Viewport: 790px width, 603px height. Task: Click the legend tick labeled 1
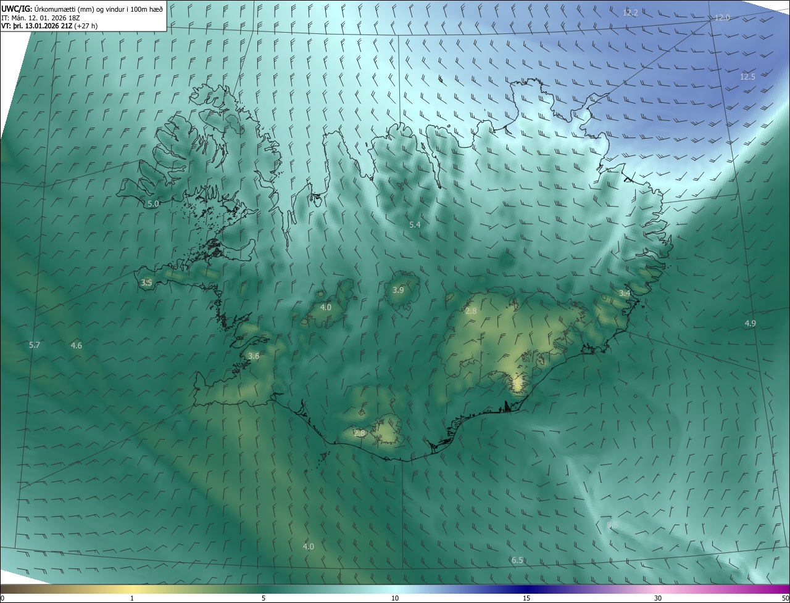coord(132,598)
